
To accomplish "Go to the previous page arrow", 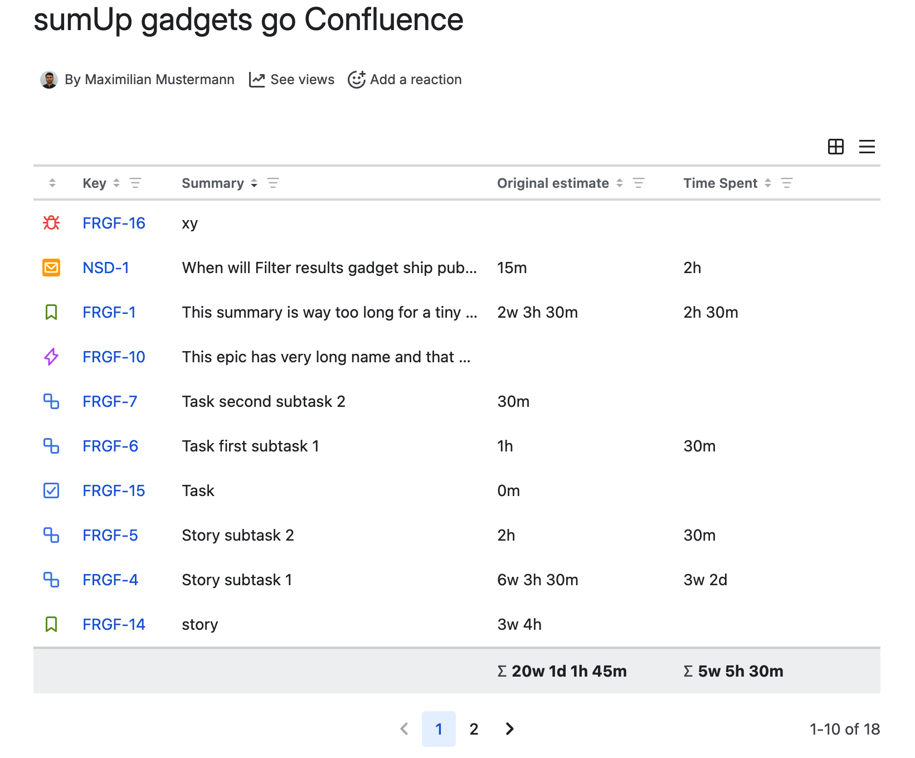I will coord(405,728).
